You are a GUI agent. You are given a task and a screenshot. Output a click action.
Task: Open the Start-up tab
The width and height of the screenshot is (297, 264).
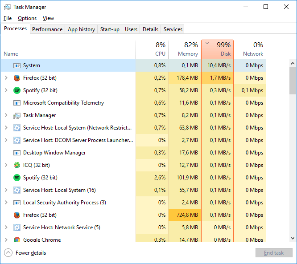pos(110,29)
